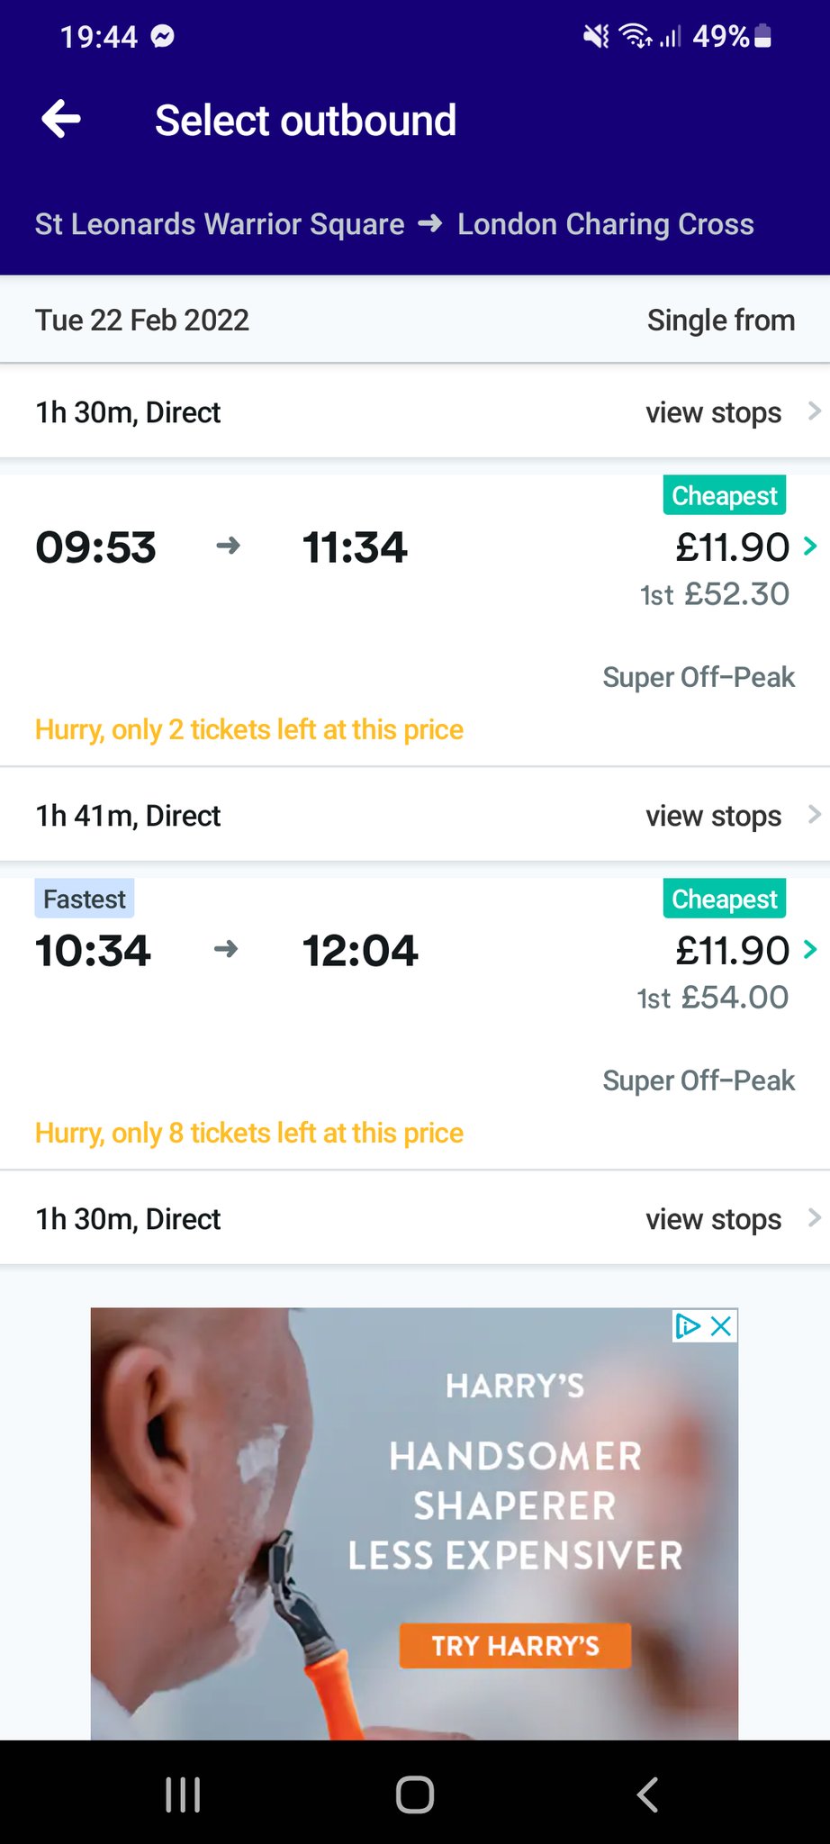Tap the Wi-Fi icon in status bar
Screen dimensions: 830x1844
[636, 36]
